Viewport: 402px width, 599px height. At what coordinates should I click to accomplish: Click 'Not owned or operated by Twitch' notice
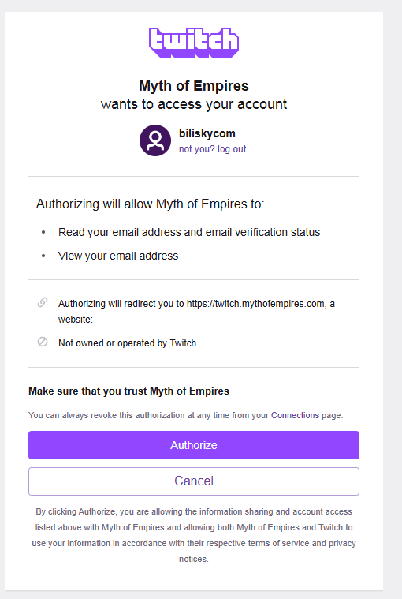click(x=128, y=343)
